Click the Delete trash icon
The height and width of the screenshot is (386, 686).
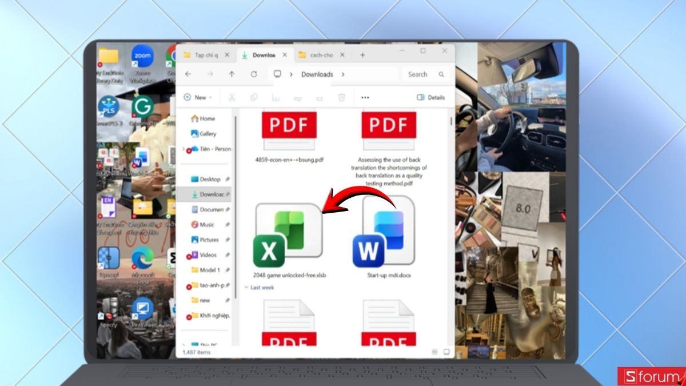(x=342, y=97)
